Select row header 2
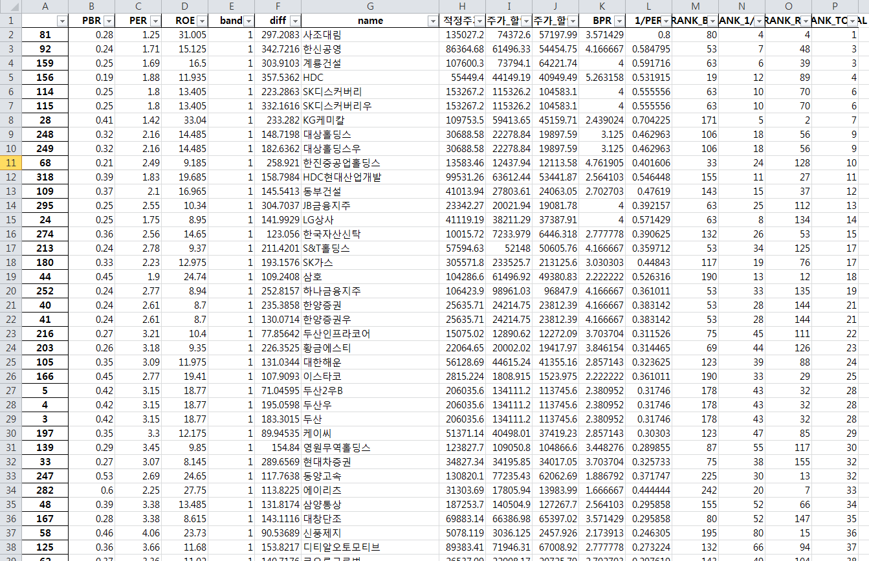This screenshot has width=869, height=561. click(x=11, y=35)
